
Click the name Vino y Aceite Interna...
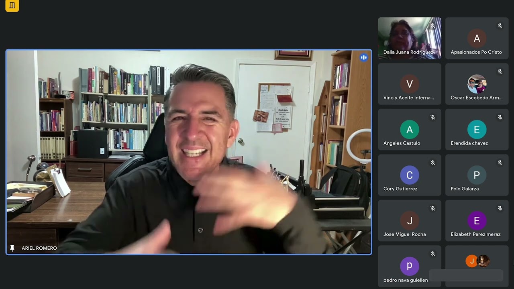point(409,98)
